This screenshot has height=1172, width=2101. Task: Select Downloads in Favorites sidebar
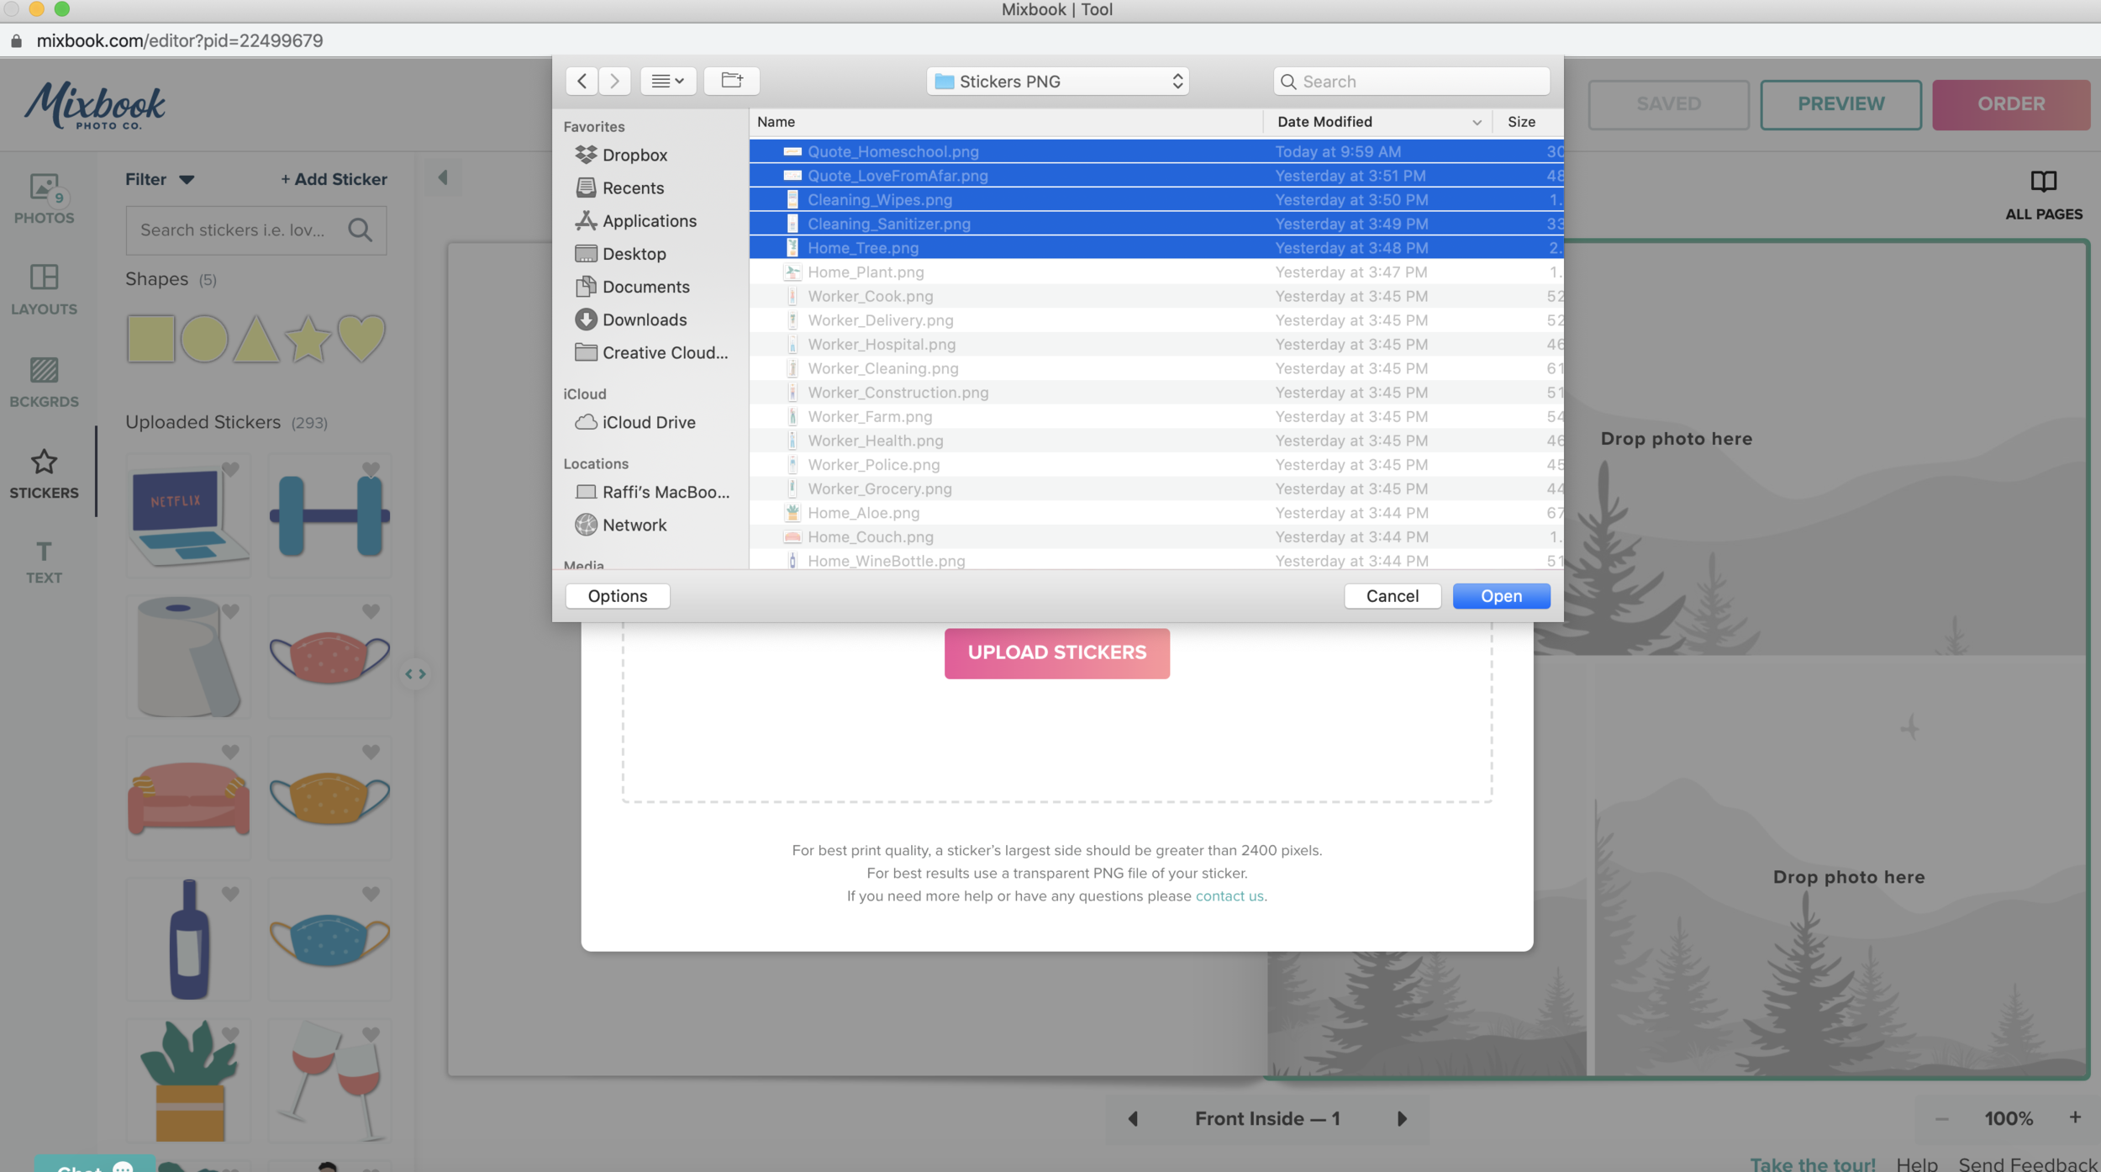(644, 319)
